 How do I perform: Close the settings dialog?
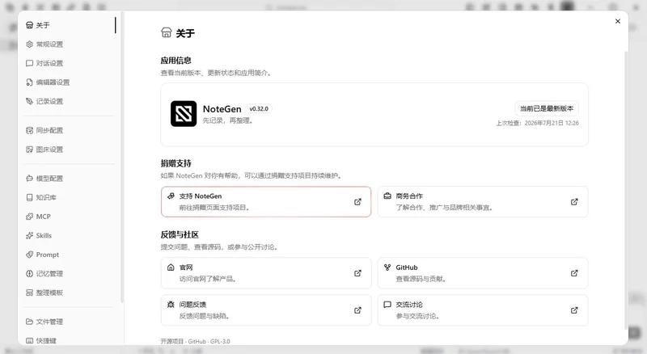618,21
